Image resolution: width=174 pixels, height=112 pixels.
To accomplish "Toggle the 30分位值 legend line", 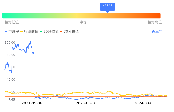I will coord(49,32).
